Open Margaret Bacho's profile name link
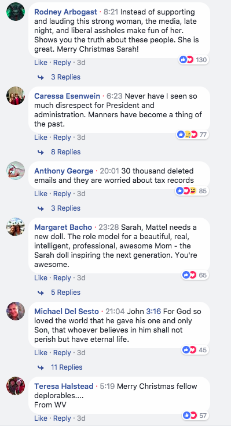Viewport: 231px width, 426px height. click(63, 227)
